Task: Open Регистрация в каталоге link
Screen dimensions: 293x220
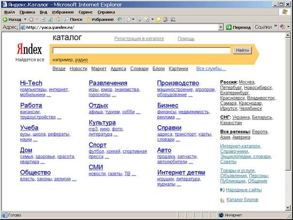Action: tap(139, 39)
